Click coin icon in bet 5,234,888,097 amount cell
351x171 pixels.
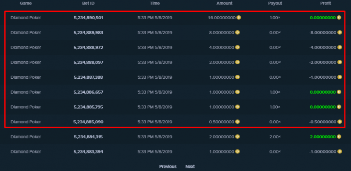click(237, 62)
